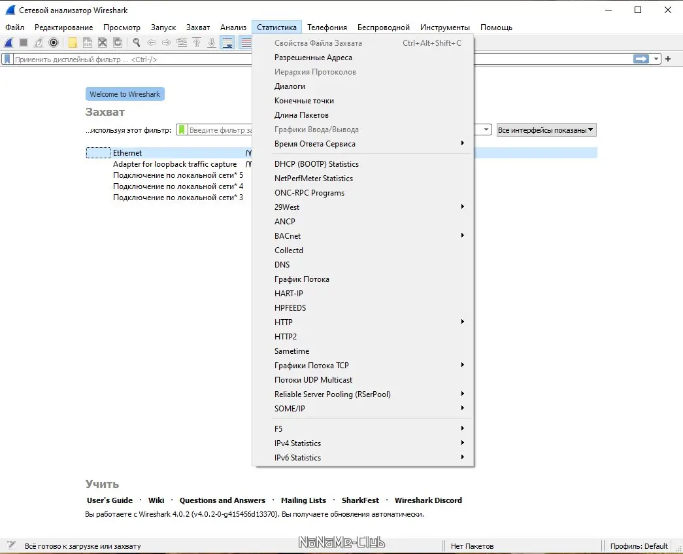Open the Телефония menu
The width and height of the screenshot is (683, 554).
(327, 27)
